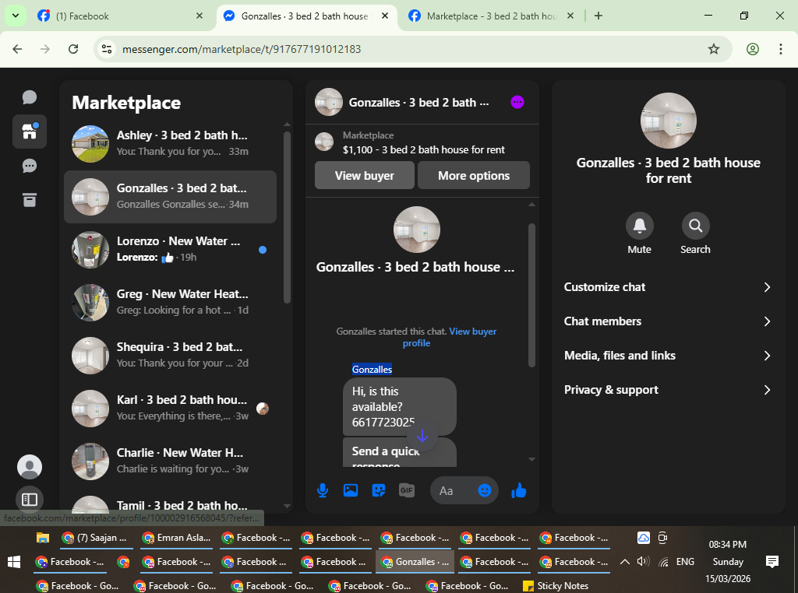Click the $1,100 listing title text
The width and height of the screenshot is (798, 593).
[x=423, y=150]
